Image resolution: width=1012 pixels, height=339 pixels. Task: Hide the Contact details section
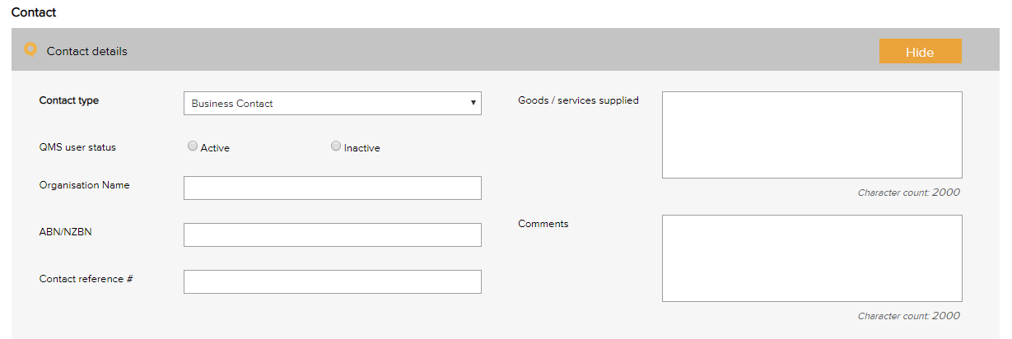(920, 52)
